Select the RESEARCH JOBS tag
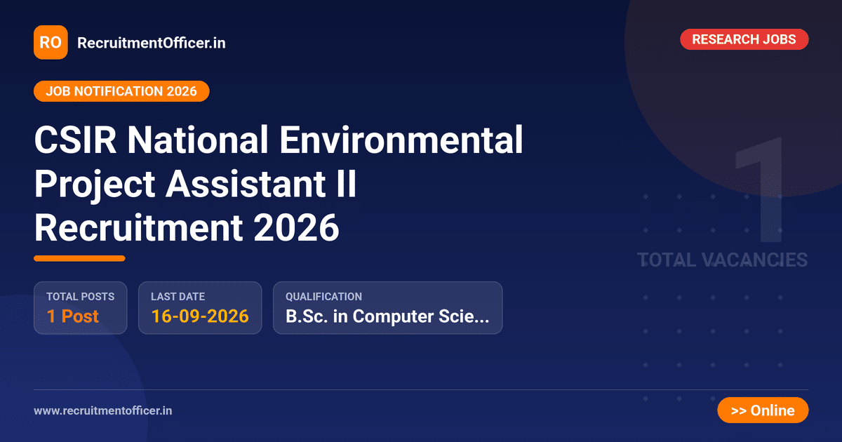The height and width of the screenshot is (442, 842). click(744, 39)
